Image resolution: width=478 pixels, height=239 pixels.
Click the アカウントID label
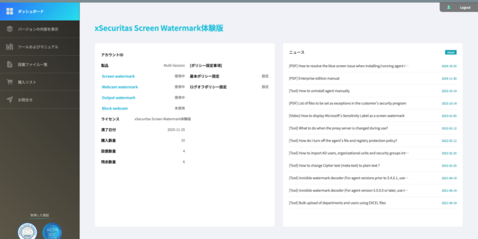(x=112, y=55)
